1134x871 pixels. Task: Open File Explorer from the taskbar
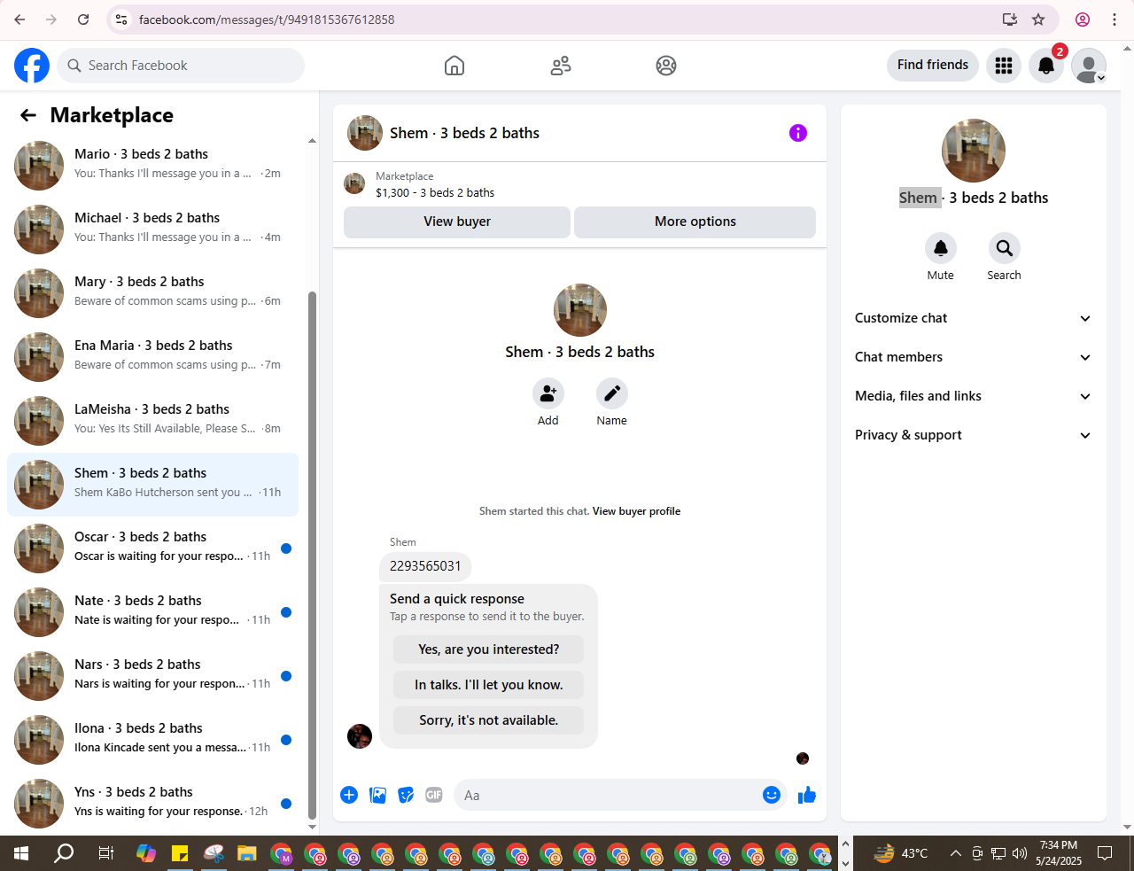pyautogui.click(x=246, y=854)
